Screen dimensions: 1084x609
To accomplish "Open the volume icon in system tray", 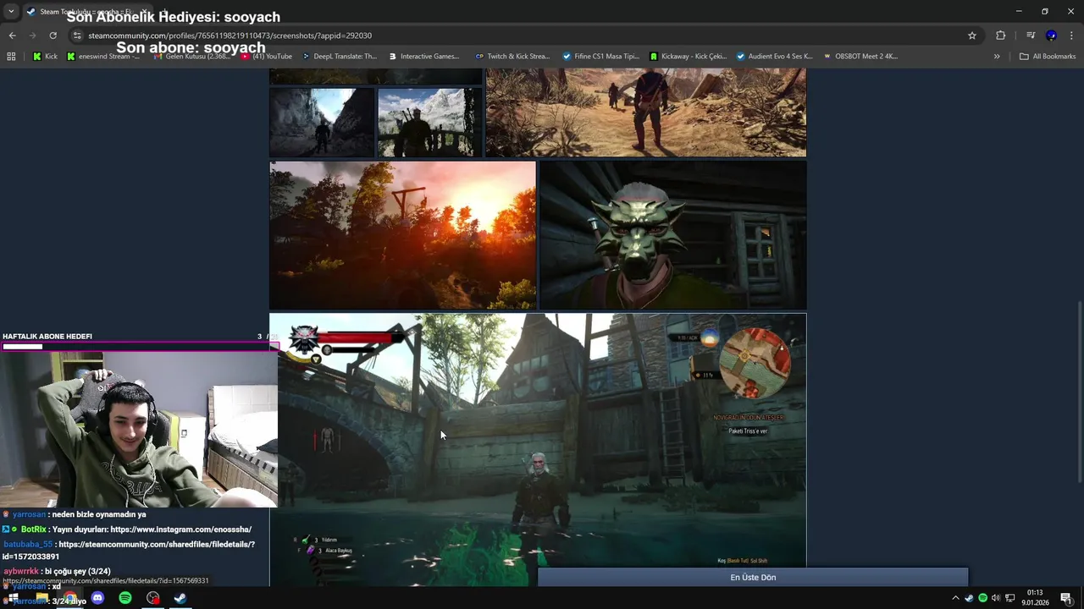I will [996, 598].
